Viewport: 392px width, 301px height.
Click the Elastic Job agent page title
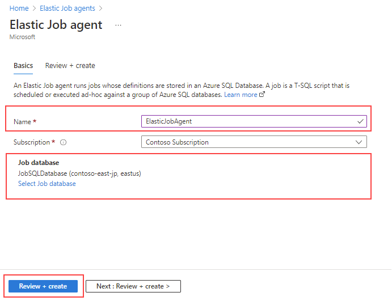56,25
